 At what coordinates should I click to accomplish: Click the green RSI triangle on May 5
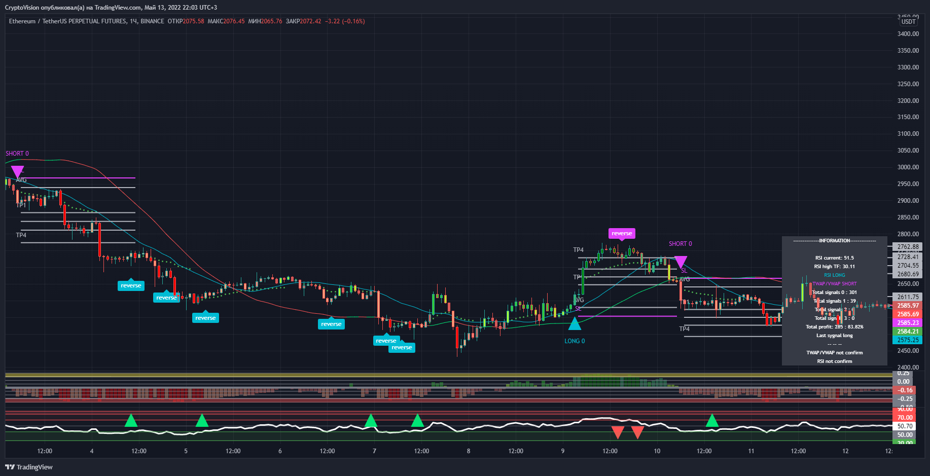(202, 420)
